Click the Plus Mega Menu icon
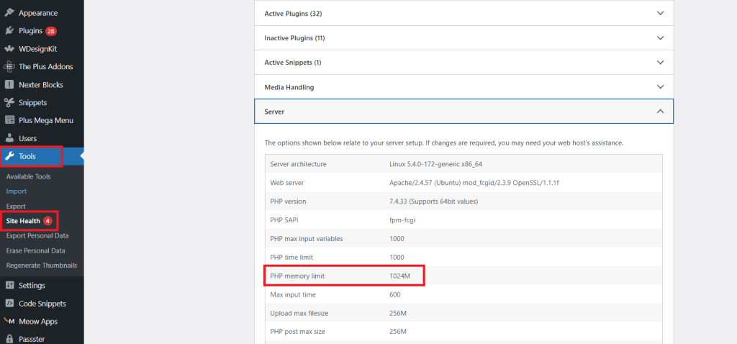 tap(9, 120)
